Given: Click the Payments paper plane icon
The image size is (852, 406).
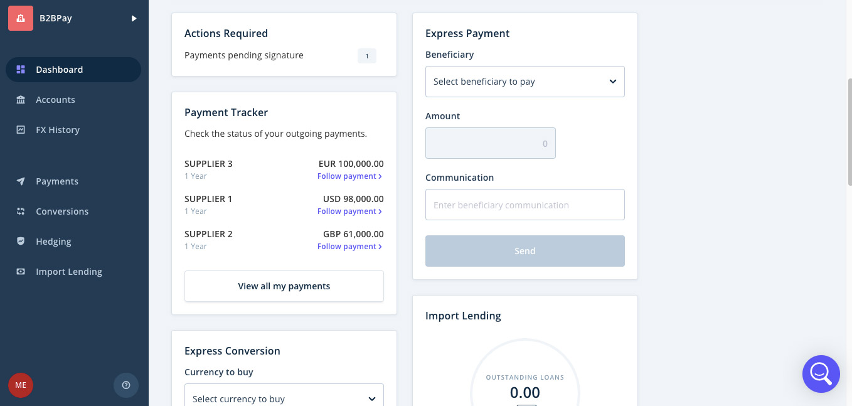Looking at the screenshot, I should pyautogui.click(x=21, y=181).
